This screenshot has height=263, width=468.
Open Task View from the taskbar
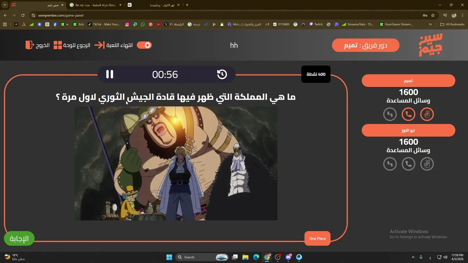[235, 257]
